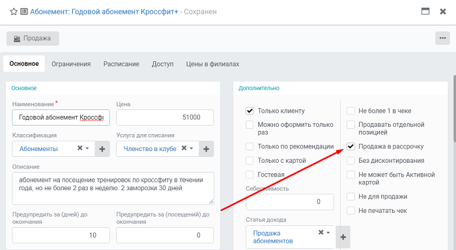The width and height of the screenshot is (456, 250).
Task: Open the Абонемент: Годовой абонемент Кроссфит+ title link
Action: [x=104, y=12]
